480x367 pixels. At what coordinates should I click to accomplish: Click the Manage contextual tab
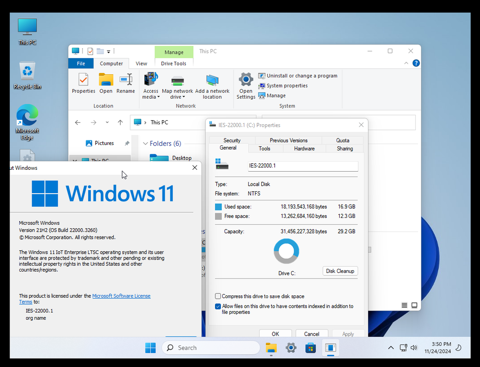(x=174, y=52)
